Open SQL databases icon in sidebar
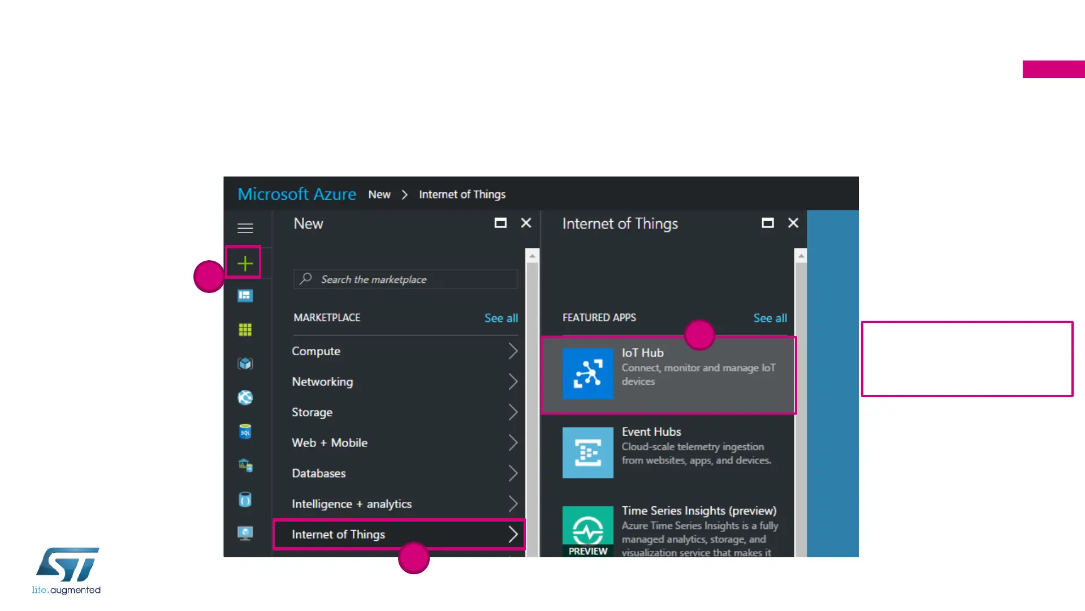 point(245,432)
